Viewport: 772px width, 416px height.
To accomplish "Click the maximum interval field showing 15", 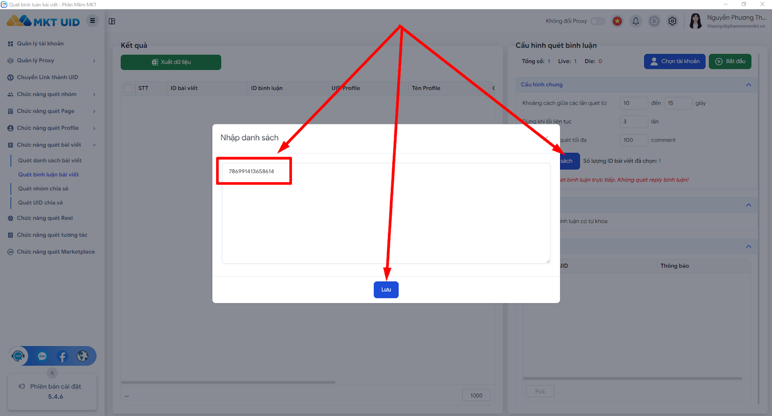I will pos(678,103).
